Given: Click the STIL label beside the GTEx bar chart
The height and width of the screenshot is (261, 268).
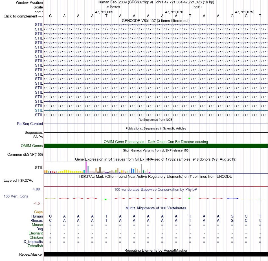Looking at the screenshot, I should [x=39, y=168].
